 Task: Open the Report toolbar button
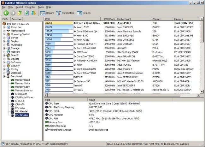(47, 13)
